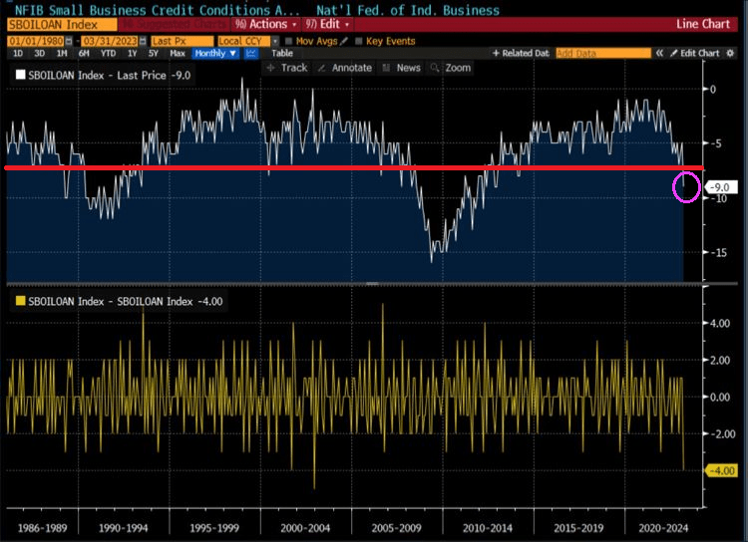748x542 pixels.
Task: Switch to line chart view icon
Action: 251,53
